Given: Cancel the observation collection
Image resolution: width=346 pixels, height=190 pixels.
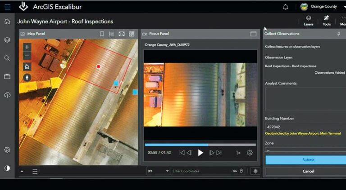Looking at the screenshot, I should (305, 171).
